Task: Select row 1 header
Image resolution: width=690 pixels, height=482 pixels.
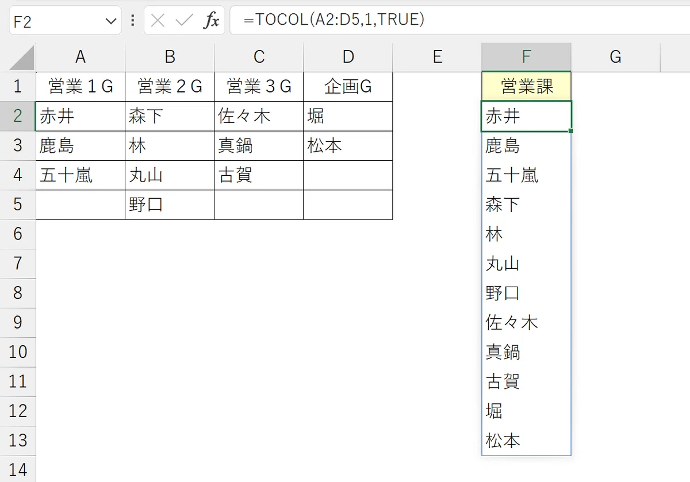Action: tap(18, 87)
